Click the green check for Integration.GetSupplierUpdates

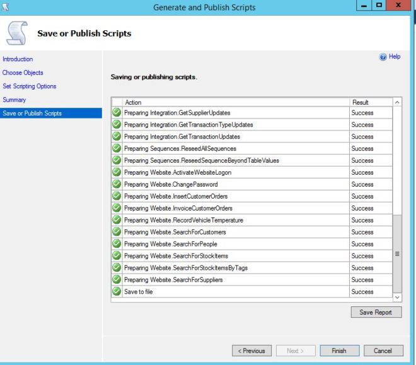point(117,113)
